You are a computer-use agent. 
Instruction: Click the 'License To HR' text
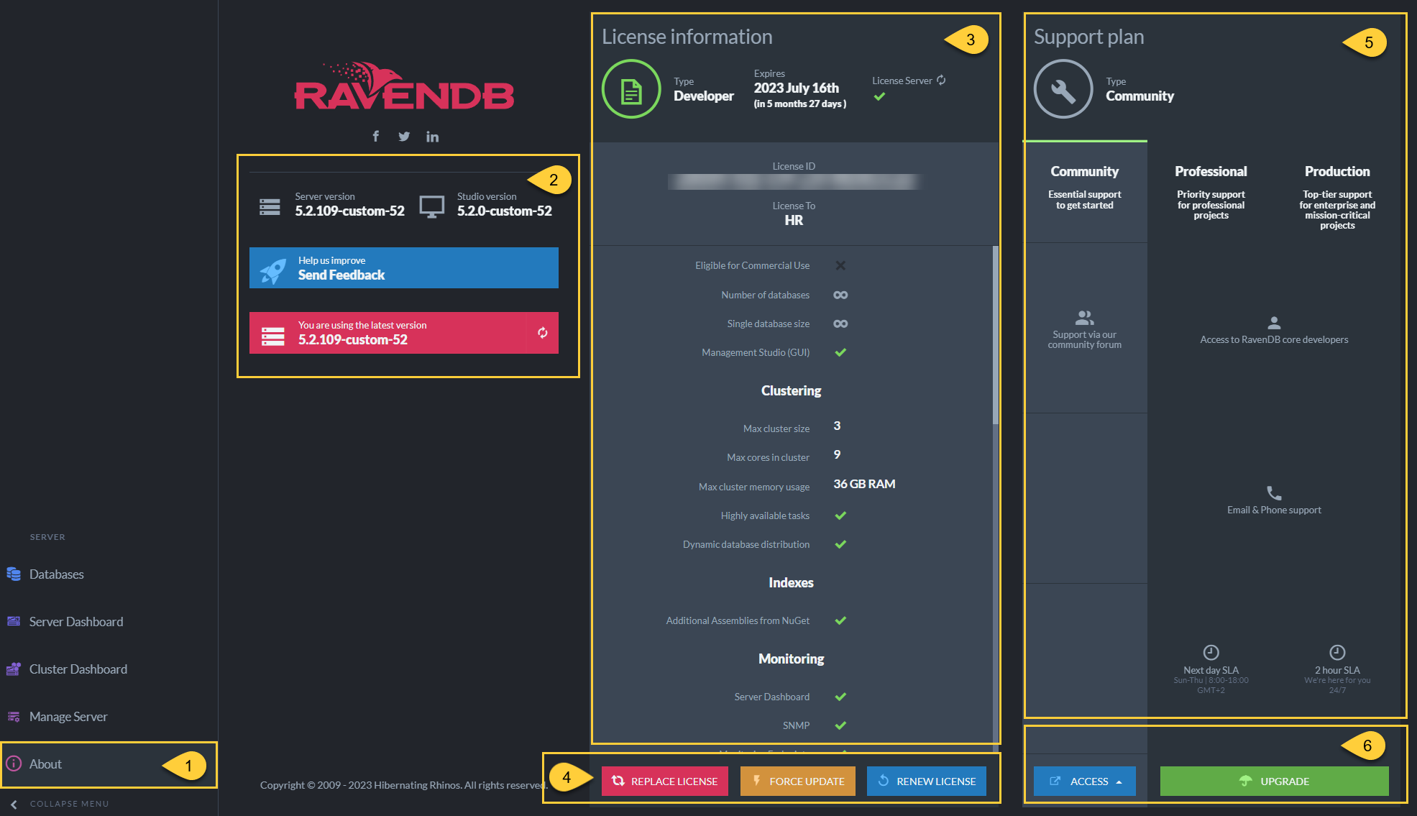pyautogui.click(x=794, y=214)
